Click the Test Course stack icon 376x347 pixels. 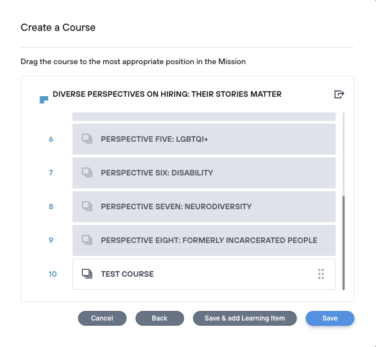tap(87, 274)
